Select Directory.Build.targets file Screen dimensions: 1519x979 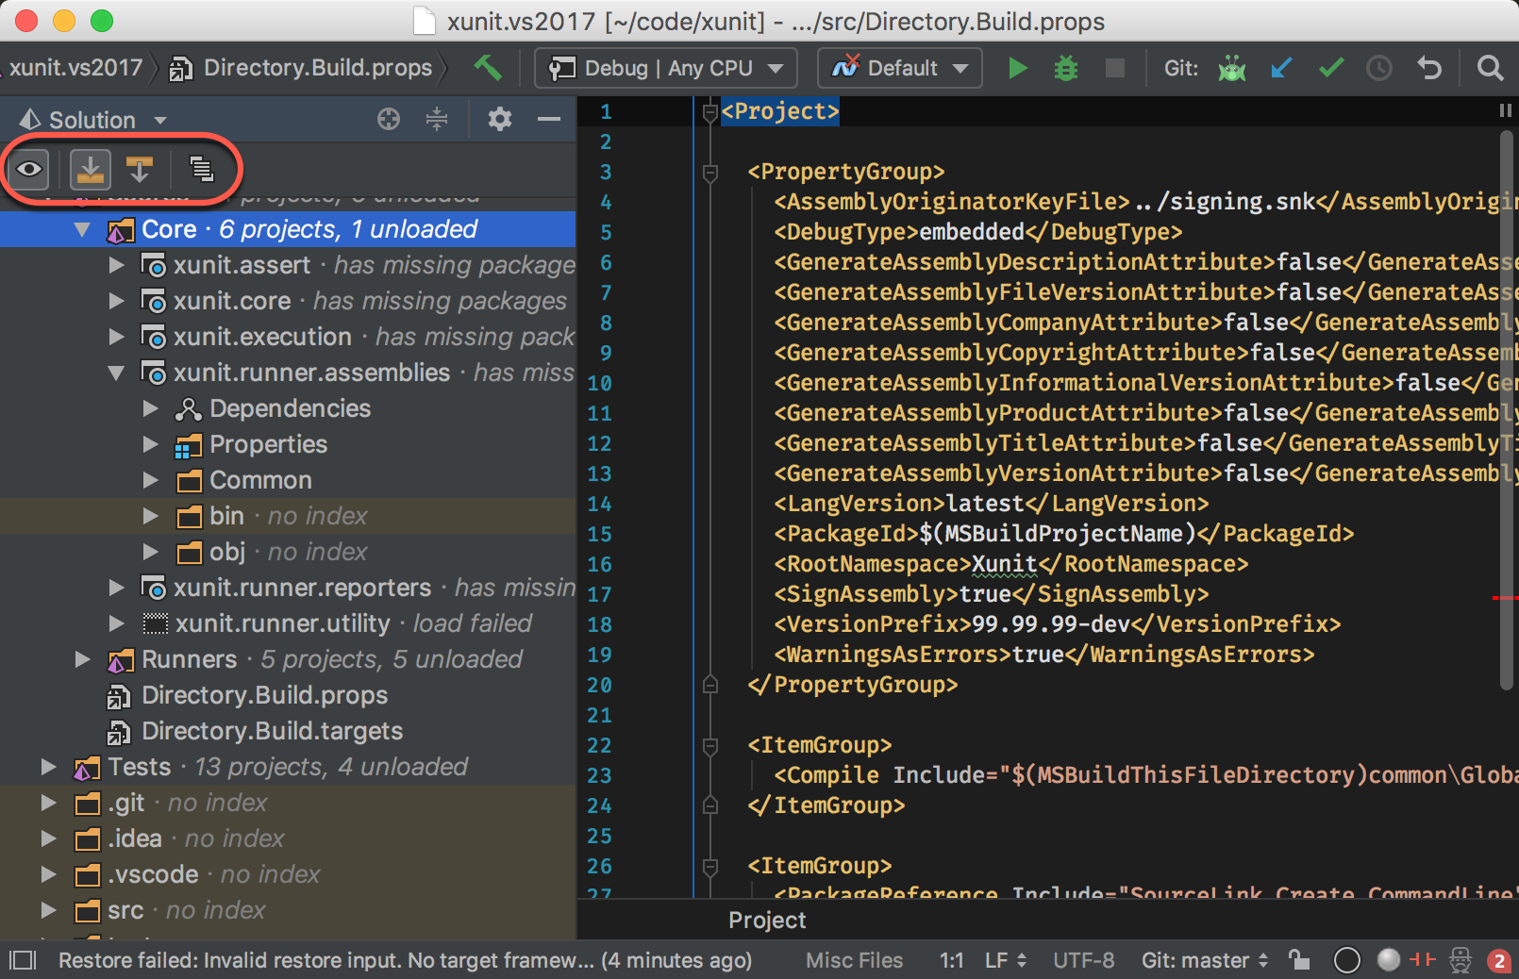(x=272, y=731)
